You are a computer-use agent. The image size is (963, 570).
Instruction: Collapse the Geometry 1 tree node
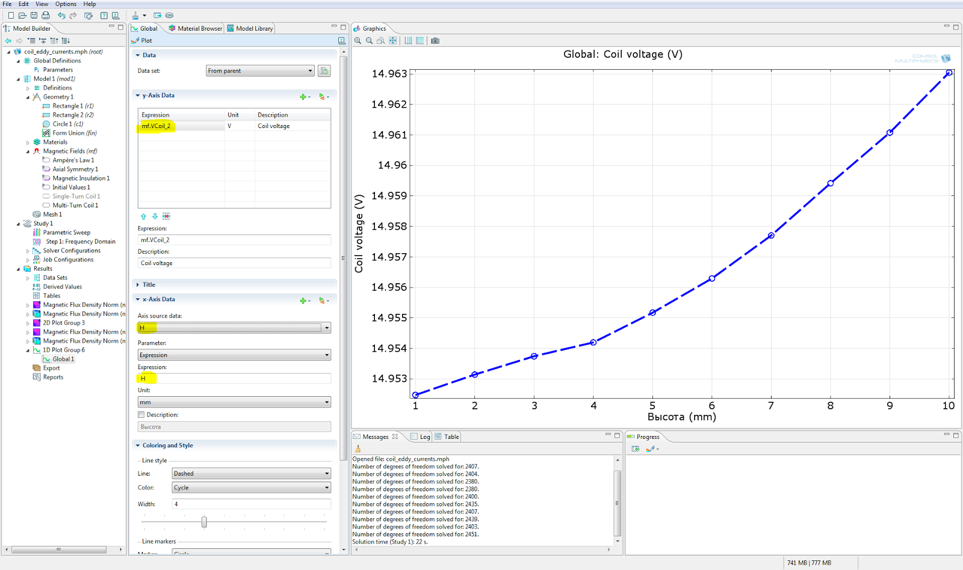pos(28,97)
